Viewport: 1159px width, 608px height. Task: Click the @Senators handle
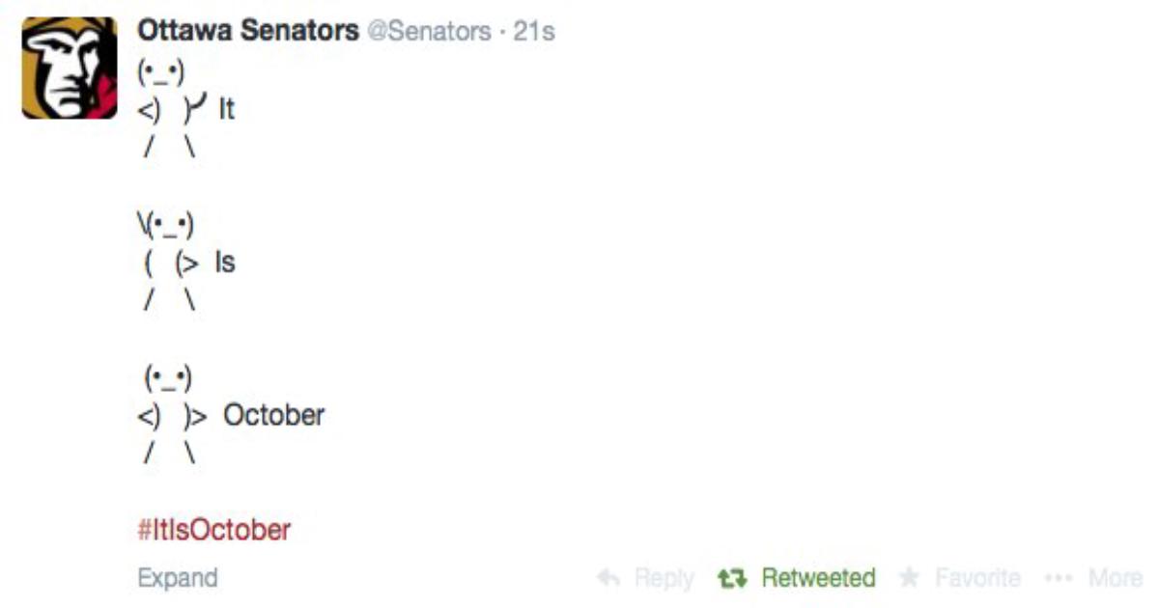[428, 32]
